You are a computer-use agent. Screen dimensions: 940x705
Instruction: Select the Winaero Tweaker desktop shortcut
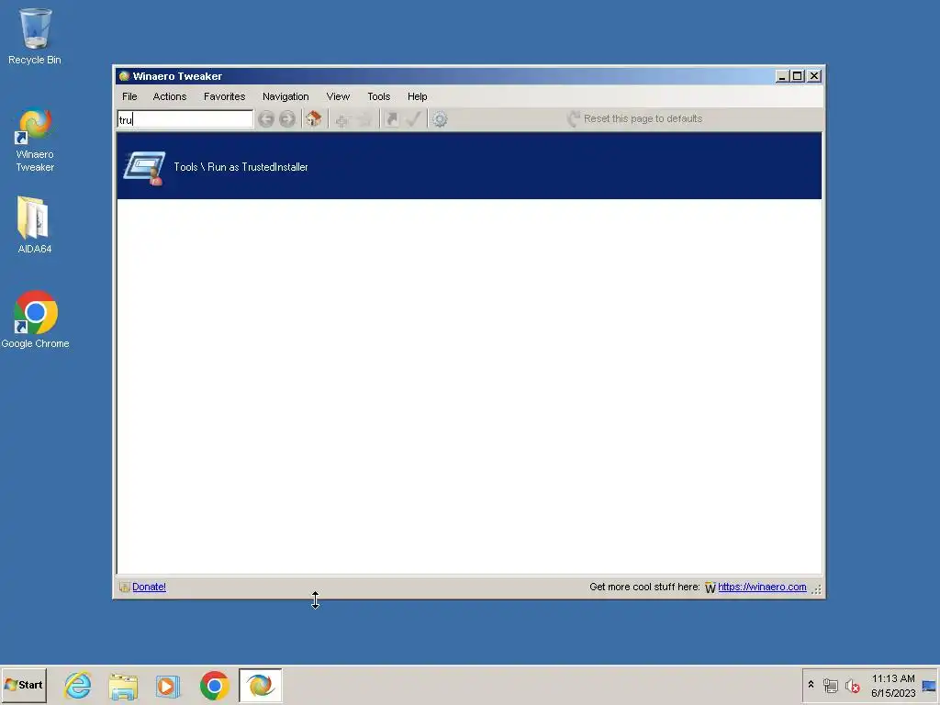(x=35, y=140)
